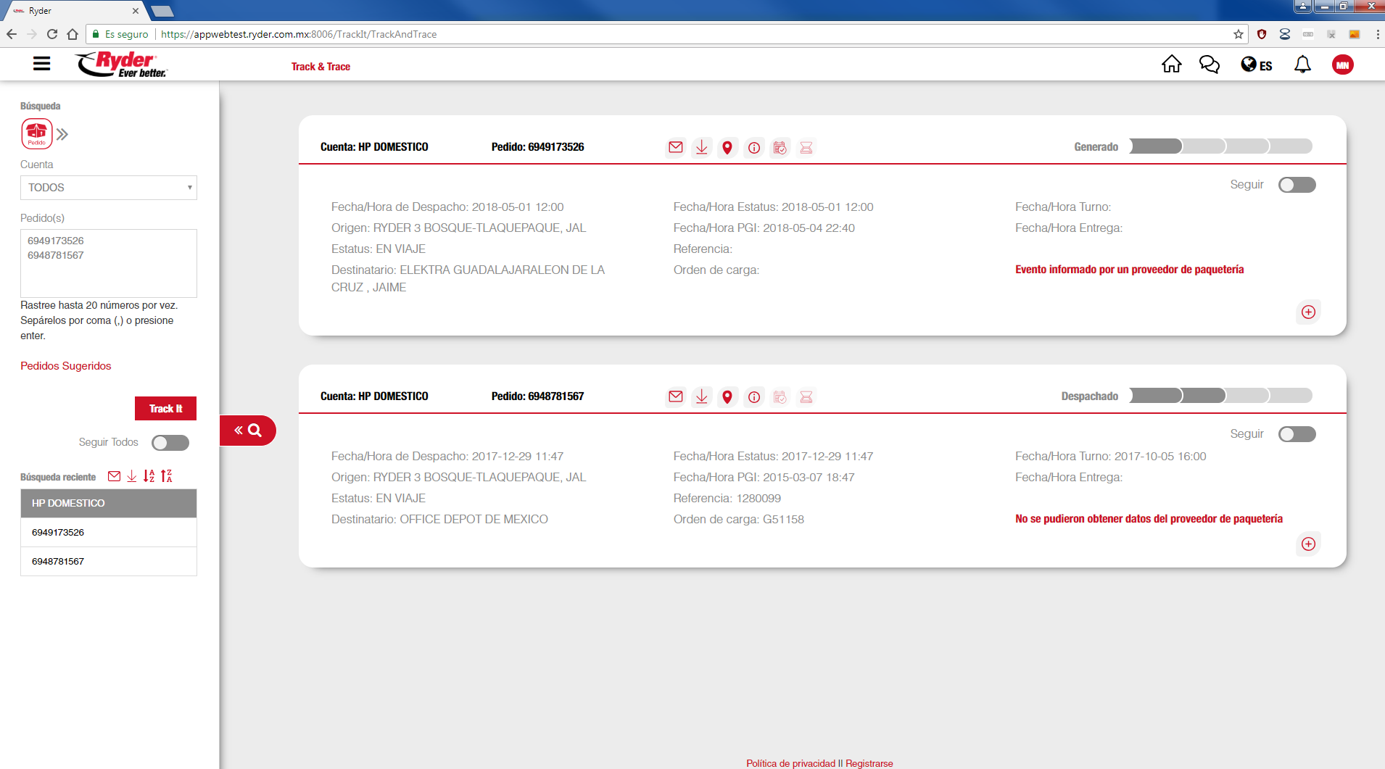This screenshot has width=1385, height=769.
Task: Open the Pedidos Sugeridos link
Action: coord(66,366)
